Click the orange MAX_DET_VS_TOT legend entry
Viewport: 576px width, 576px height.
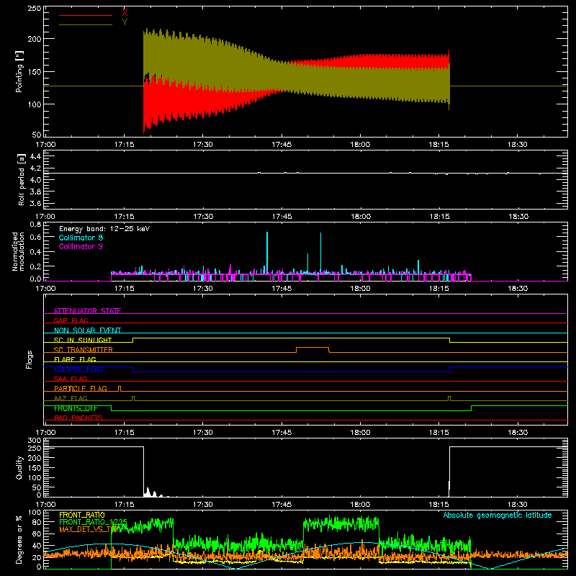tap(89, 529)
